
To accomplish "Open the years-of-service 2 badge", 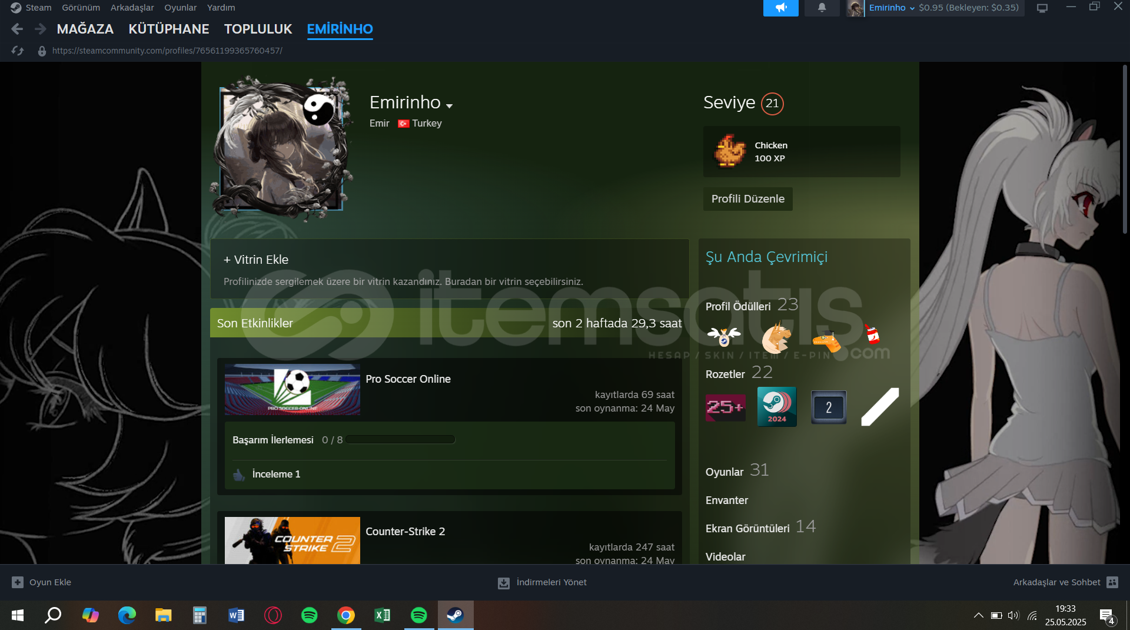I will pyautogui.click(x=829, y=407).
